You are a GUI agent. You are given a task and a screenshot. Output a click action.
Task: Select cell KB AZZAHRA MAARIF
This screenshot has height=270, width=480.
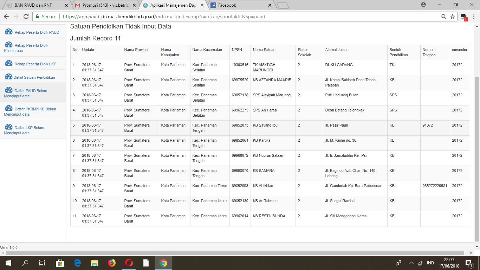tap(273, 83)
